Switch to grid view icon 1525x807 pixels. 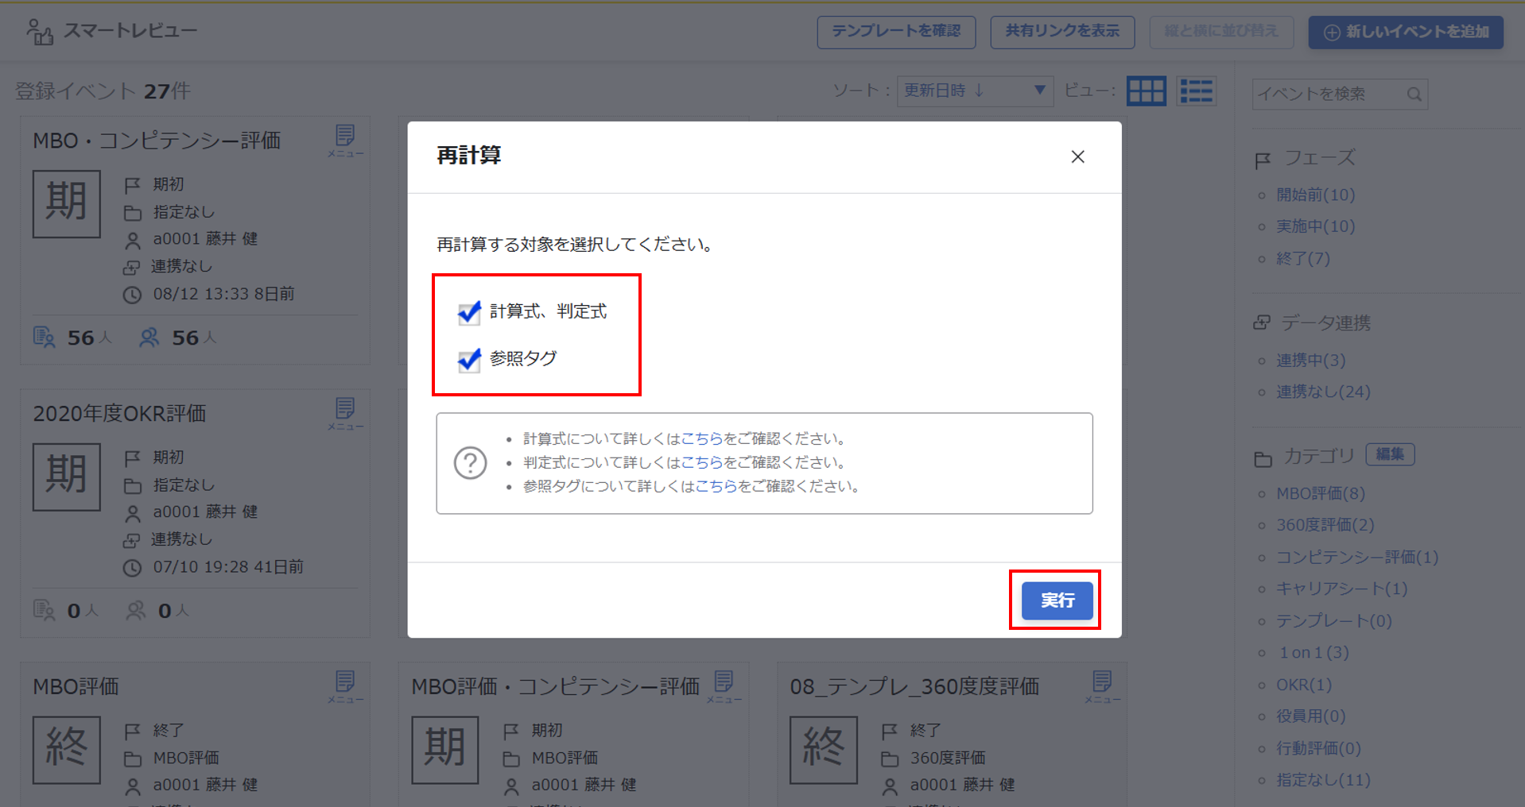[1147, 91]
